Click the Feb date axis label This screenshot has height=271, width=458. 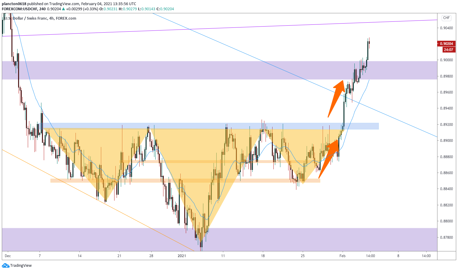click(x=342, y=256)
